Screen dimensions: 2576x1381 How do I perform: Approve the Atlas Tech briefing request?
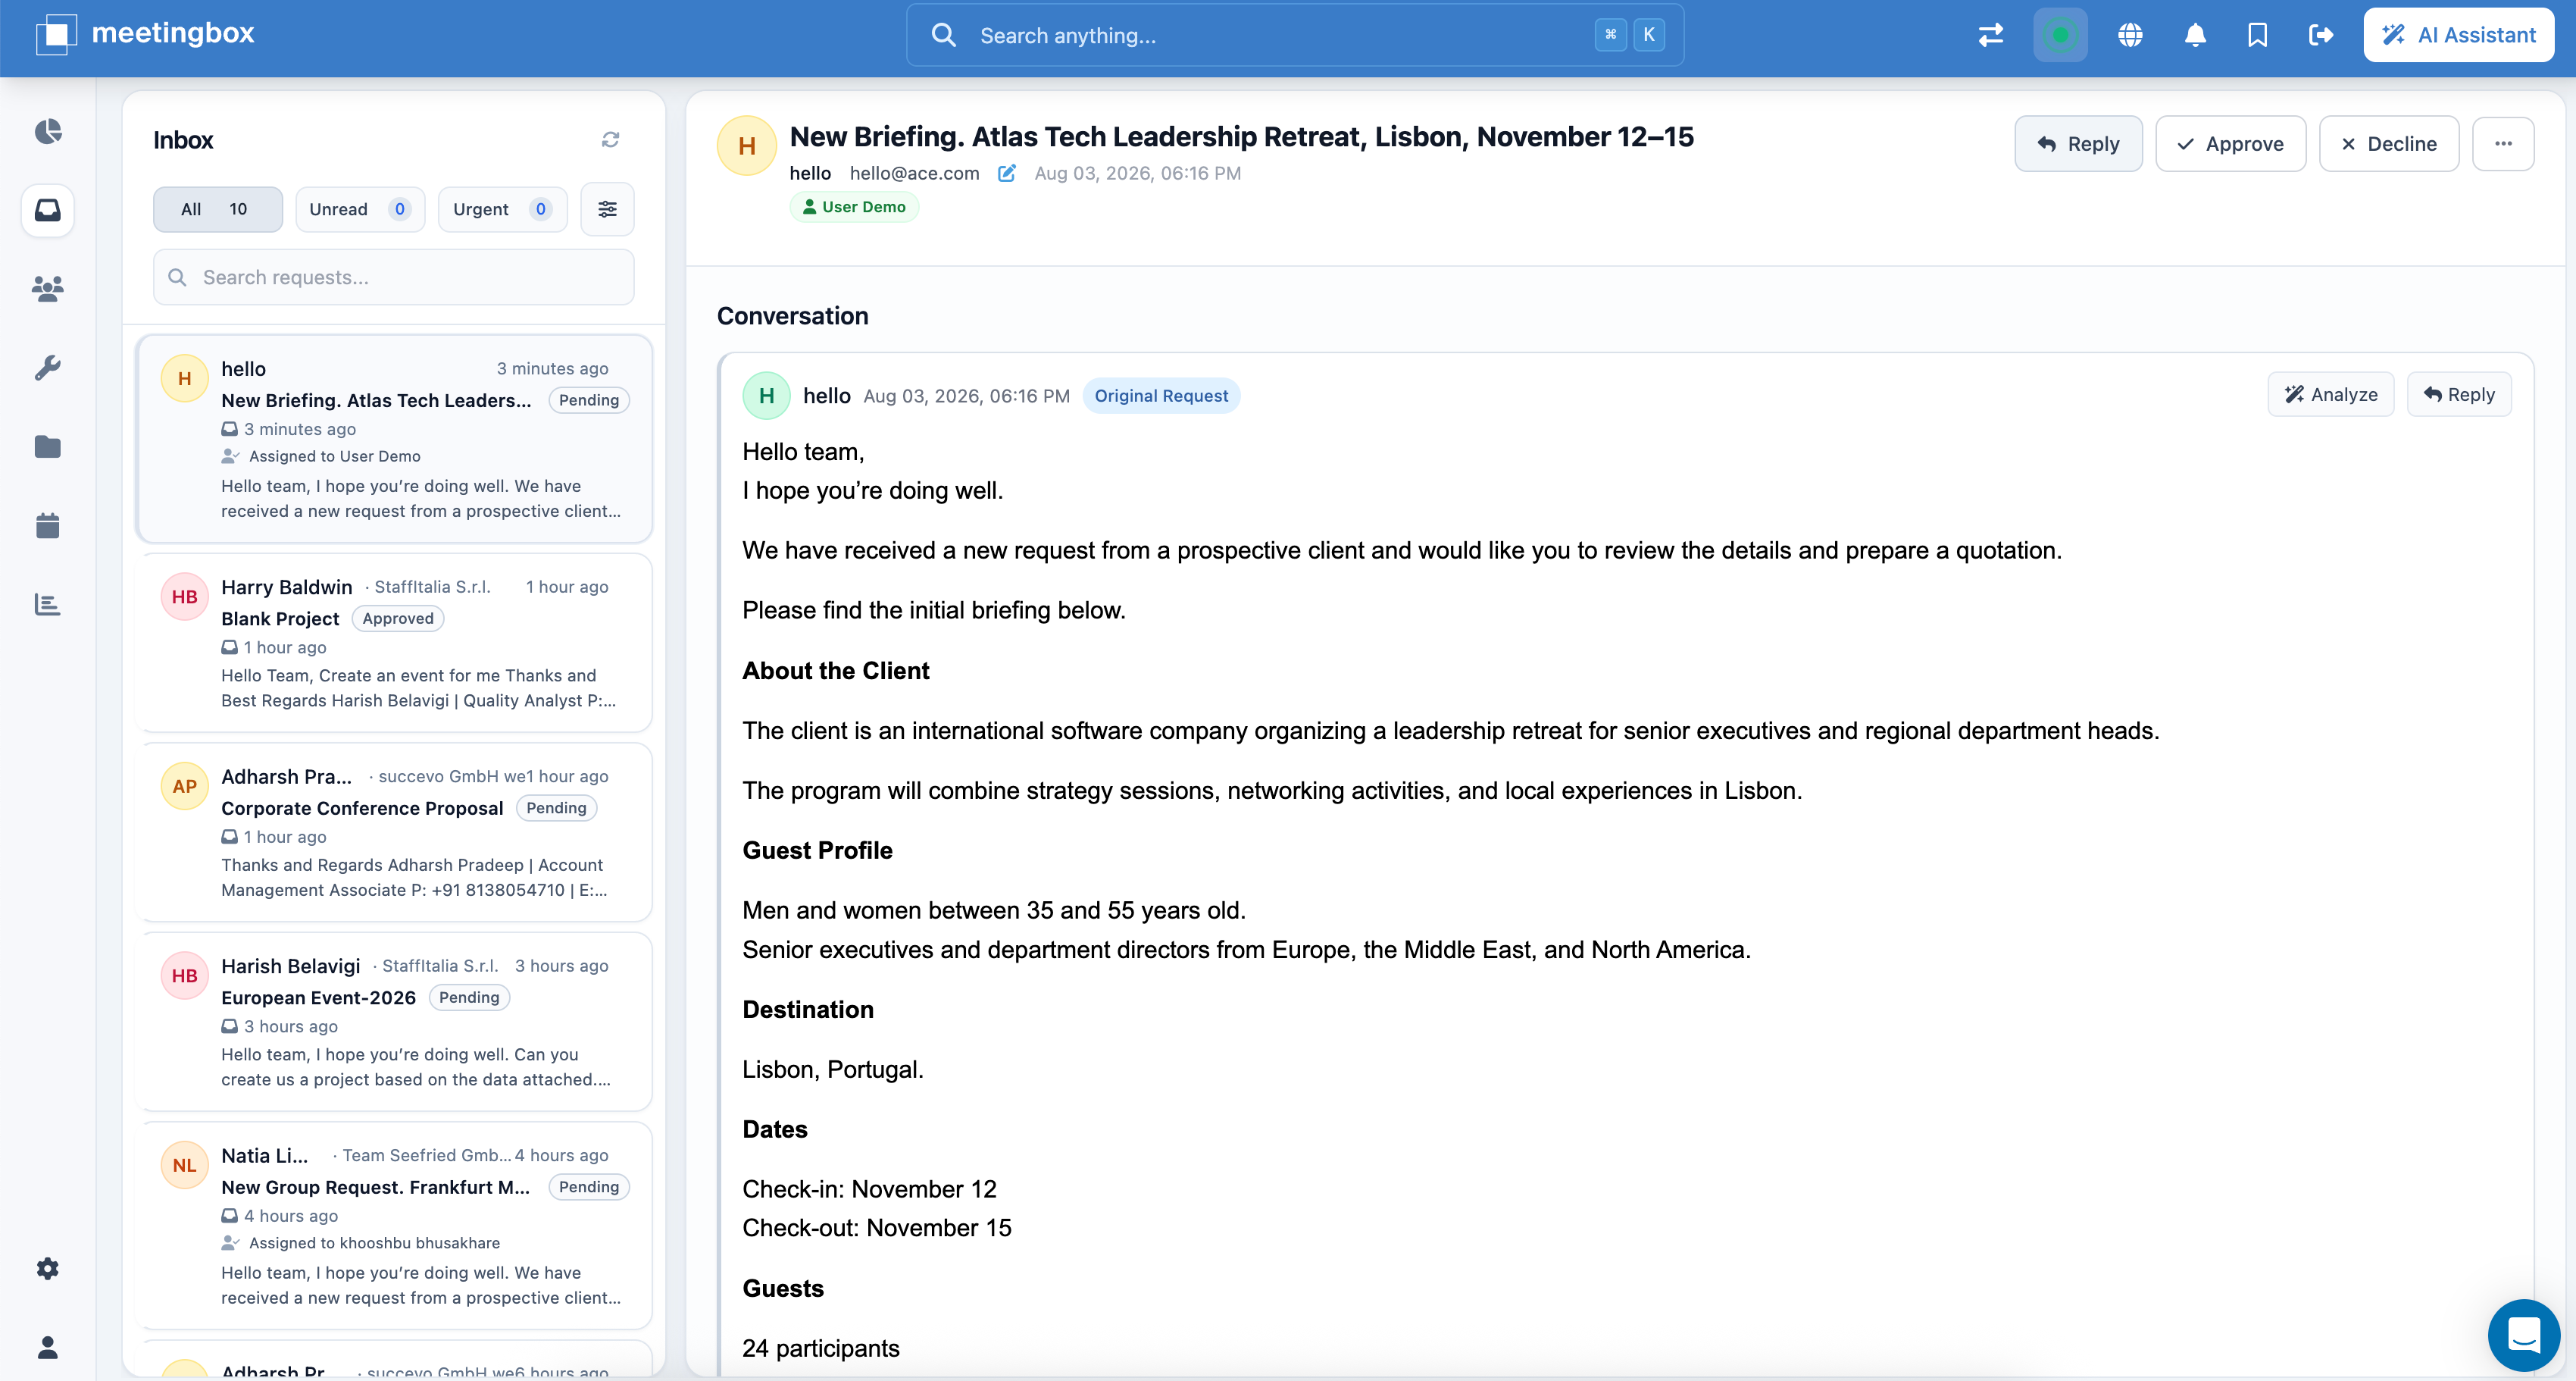[2230, 144]
